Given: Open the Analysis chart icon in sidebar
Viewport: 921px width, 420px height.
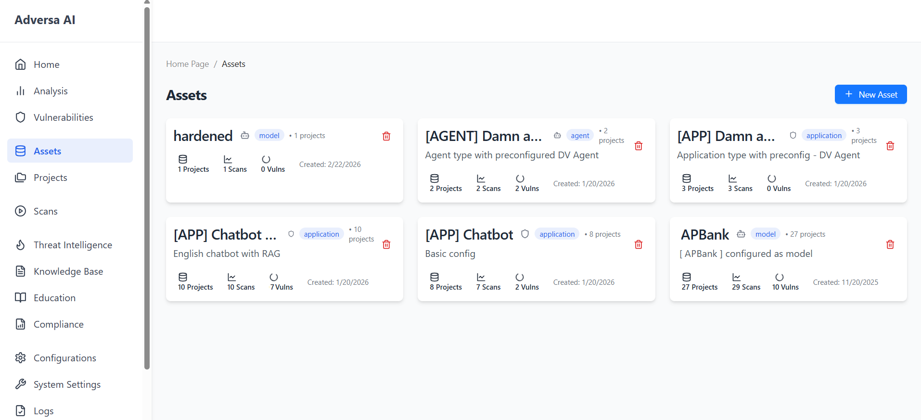Looking at the screenshot, I should coord(20,90).
